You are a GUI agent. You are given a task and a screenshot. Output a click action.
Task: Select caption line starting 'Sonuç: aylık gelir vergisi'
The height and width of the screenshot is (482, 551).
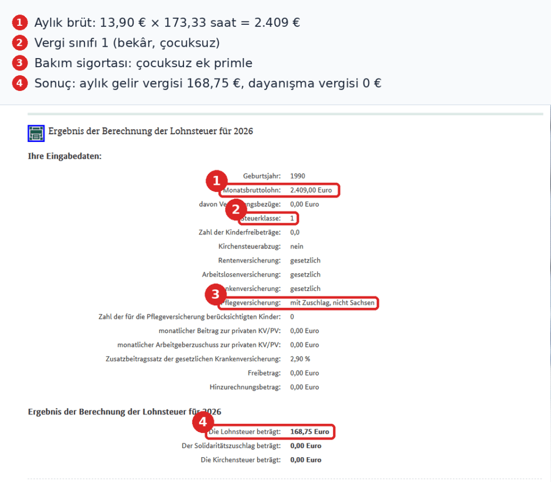[208, 83]
